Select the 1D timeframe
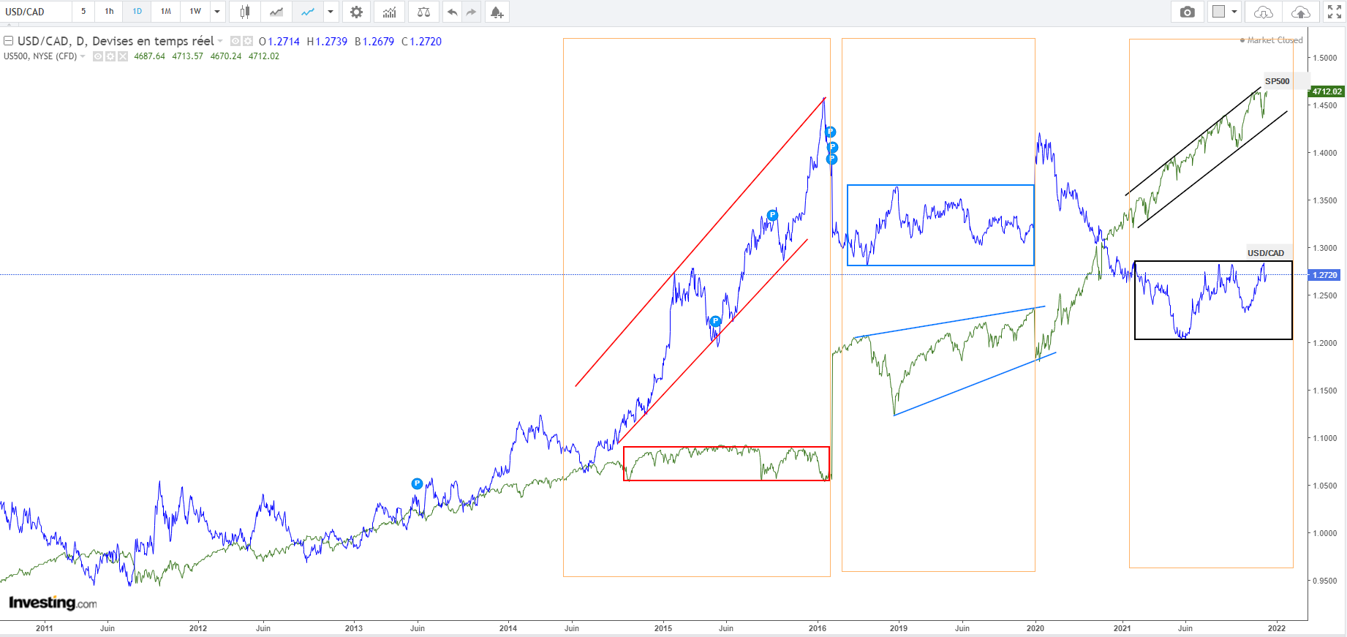The image size is (1347, 637). (x=137, y=12)
